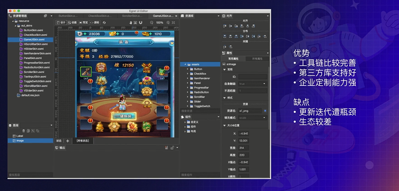Click the last icon in the 分布 row

(265, 36)
